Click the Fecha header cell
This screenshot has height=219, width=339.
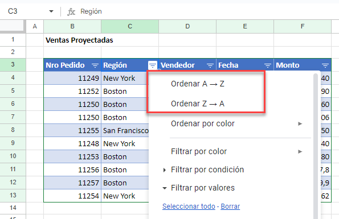coord(245,65)
